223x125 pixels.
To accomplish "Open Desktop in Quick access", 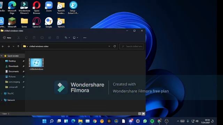I will click(12, 61).
